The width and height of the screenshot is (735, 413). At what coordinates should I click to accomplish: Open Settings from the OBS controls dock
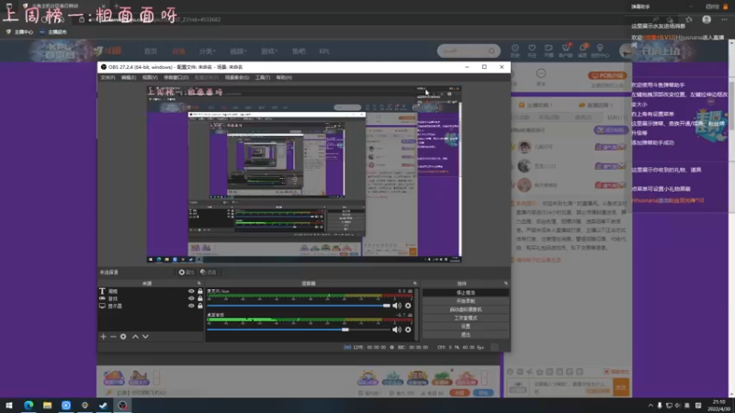point(466,327)
